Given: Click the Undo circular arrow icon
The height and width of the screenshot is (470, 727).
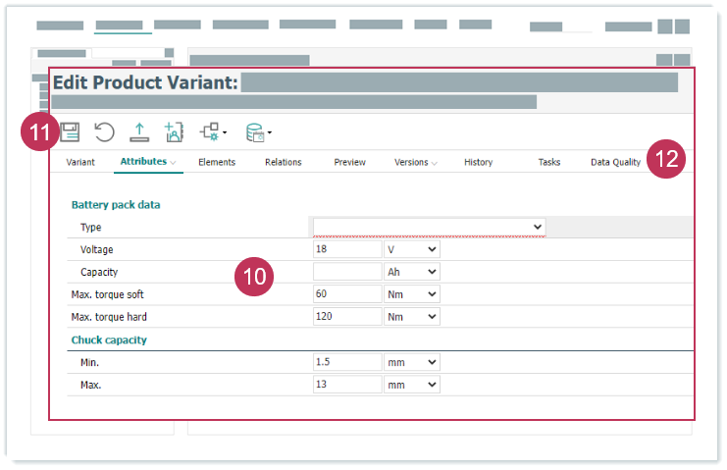Looking at the screenshot, I should coord(104,131).
